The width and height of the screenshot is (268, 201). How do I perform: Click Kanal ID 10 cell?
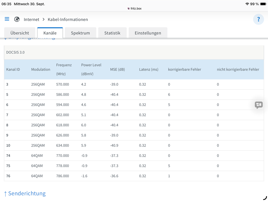click(8, 145)
